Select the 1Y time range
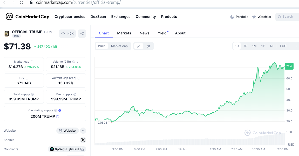The height and width of the screenshot is (156, 299). point(263,46)
